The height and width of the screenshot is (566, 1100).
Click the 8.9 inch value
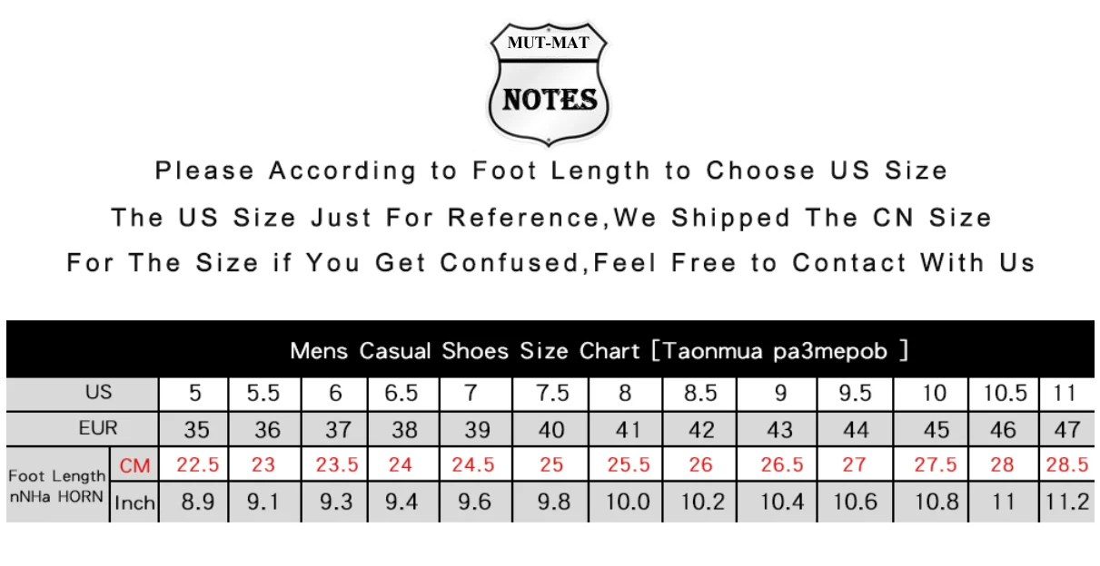[195, 503]
